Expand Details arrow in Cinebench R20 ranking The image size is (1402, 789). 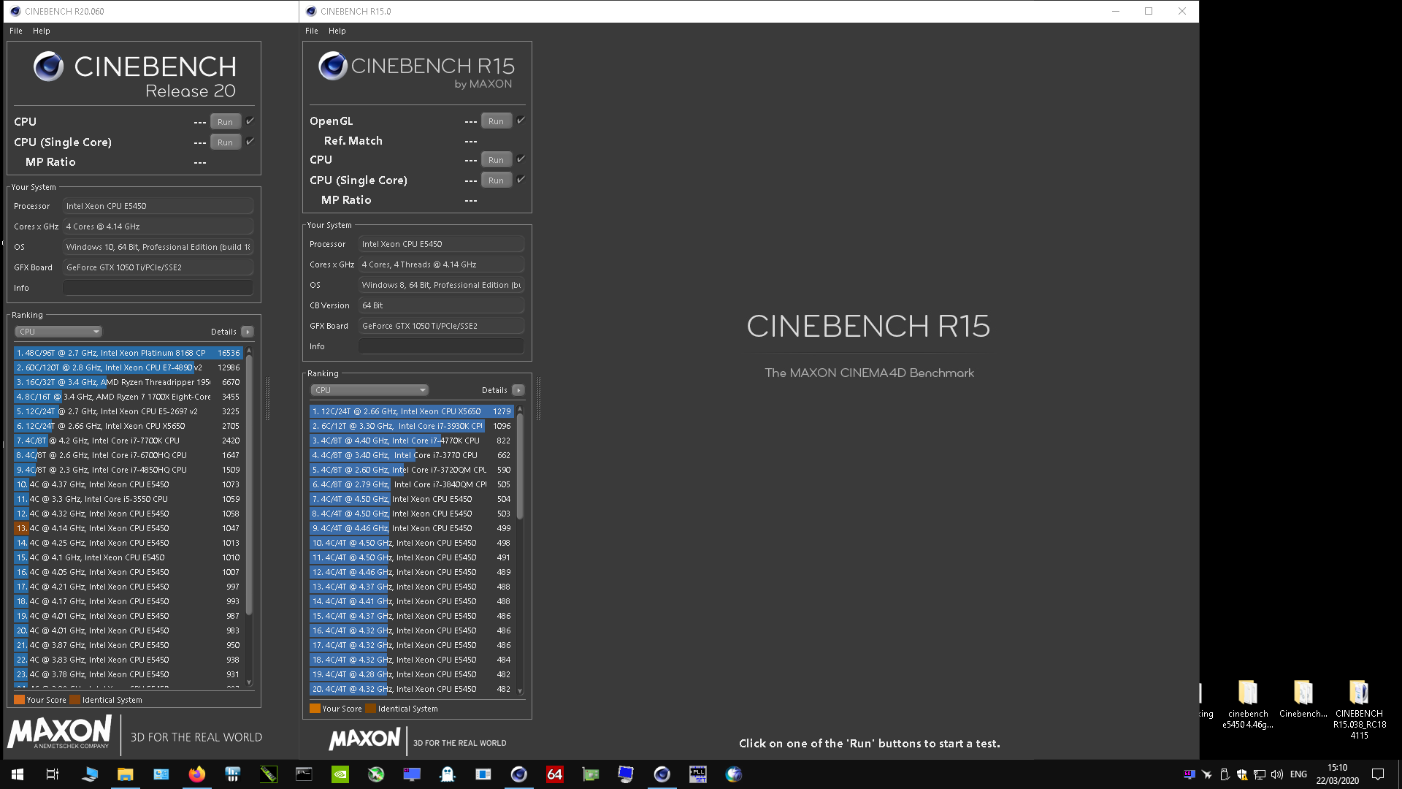pos(248,332)
